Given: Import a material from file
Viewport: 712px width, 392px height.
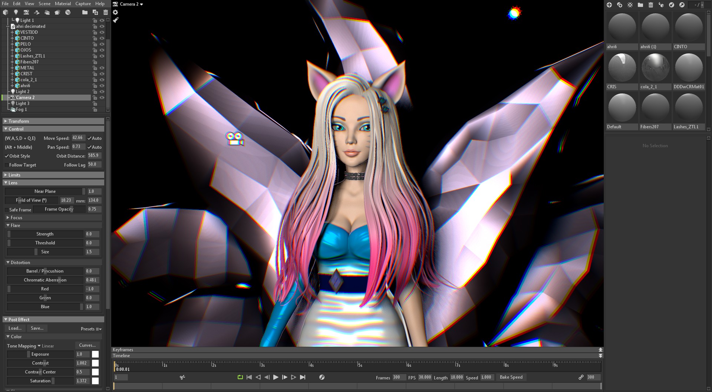Looking at the screenshot, I should (672, 5).
